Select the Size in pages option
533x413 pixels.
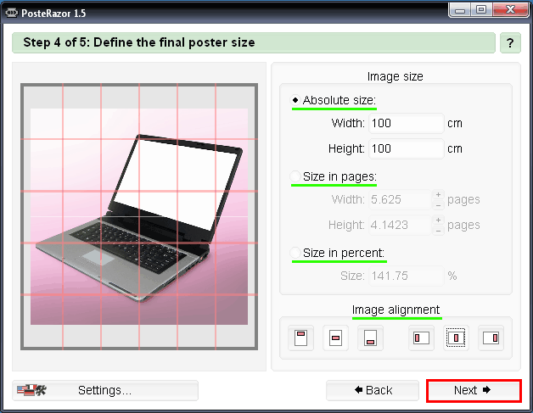point(295,176)
